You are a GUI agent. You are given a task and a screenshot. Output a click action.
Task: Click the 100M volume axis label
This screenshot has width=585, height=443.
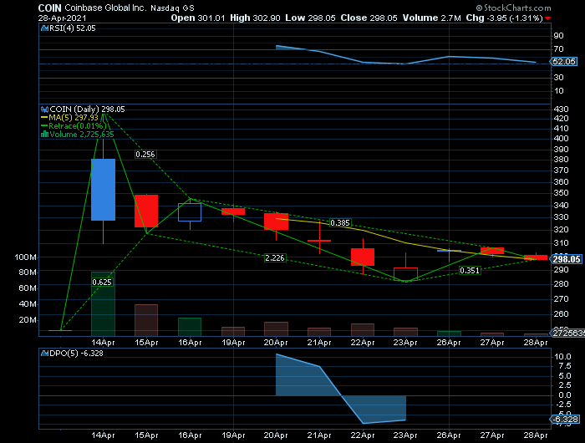coord(25,257)
